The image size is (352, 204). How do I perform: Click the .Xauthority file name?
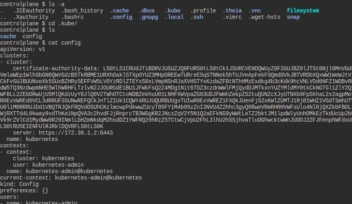pos(31,17)
